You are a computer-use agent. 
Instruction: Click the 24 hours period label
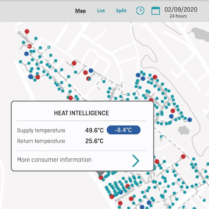178,16
